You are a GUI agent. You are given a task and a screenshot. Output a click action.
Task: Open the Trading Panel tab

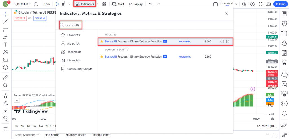click(101, 135)
